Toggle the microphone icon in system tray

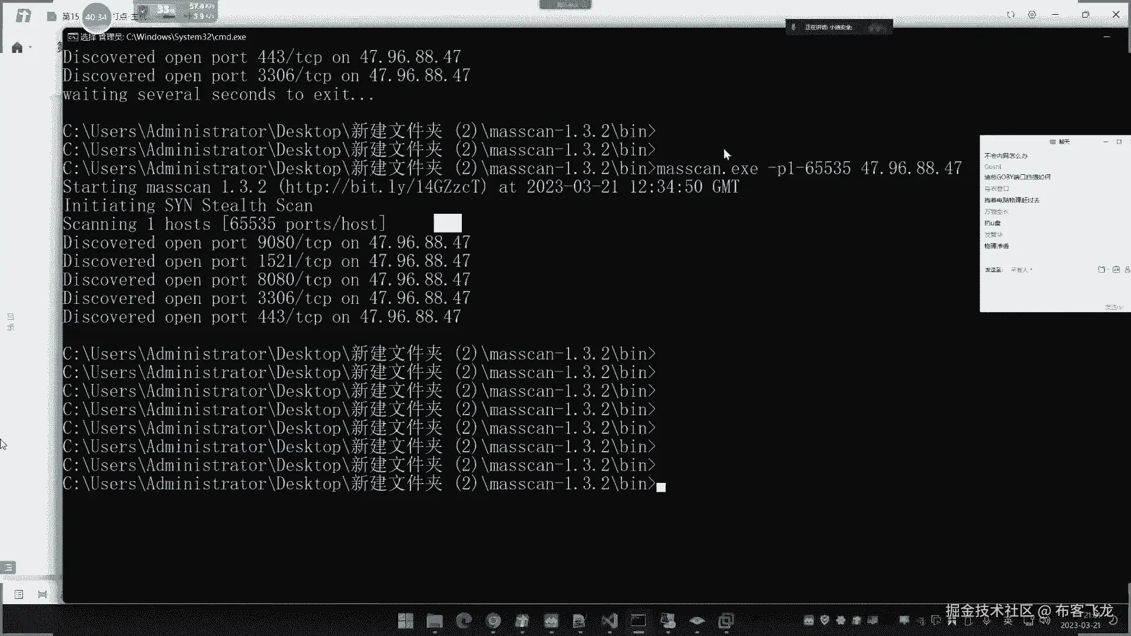[987, 621]
